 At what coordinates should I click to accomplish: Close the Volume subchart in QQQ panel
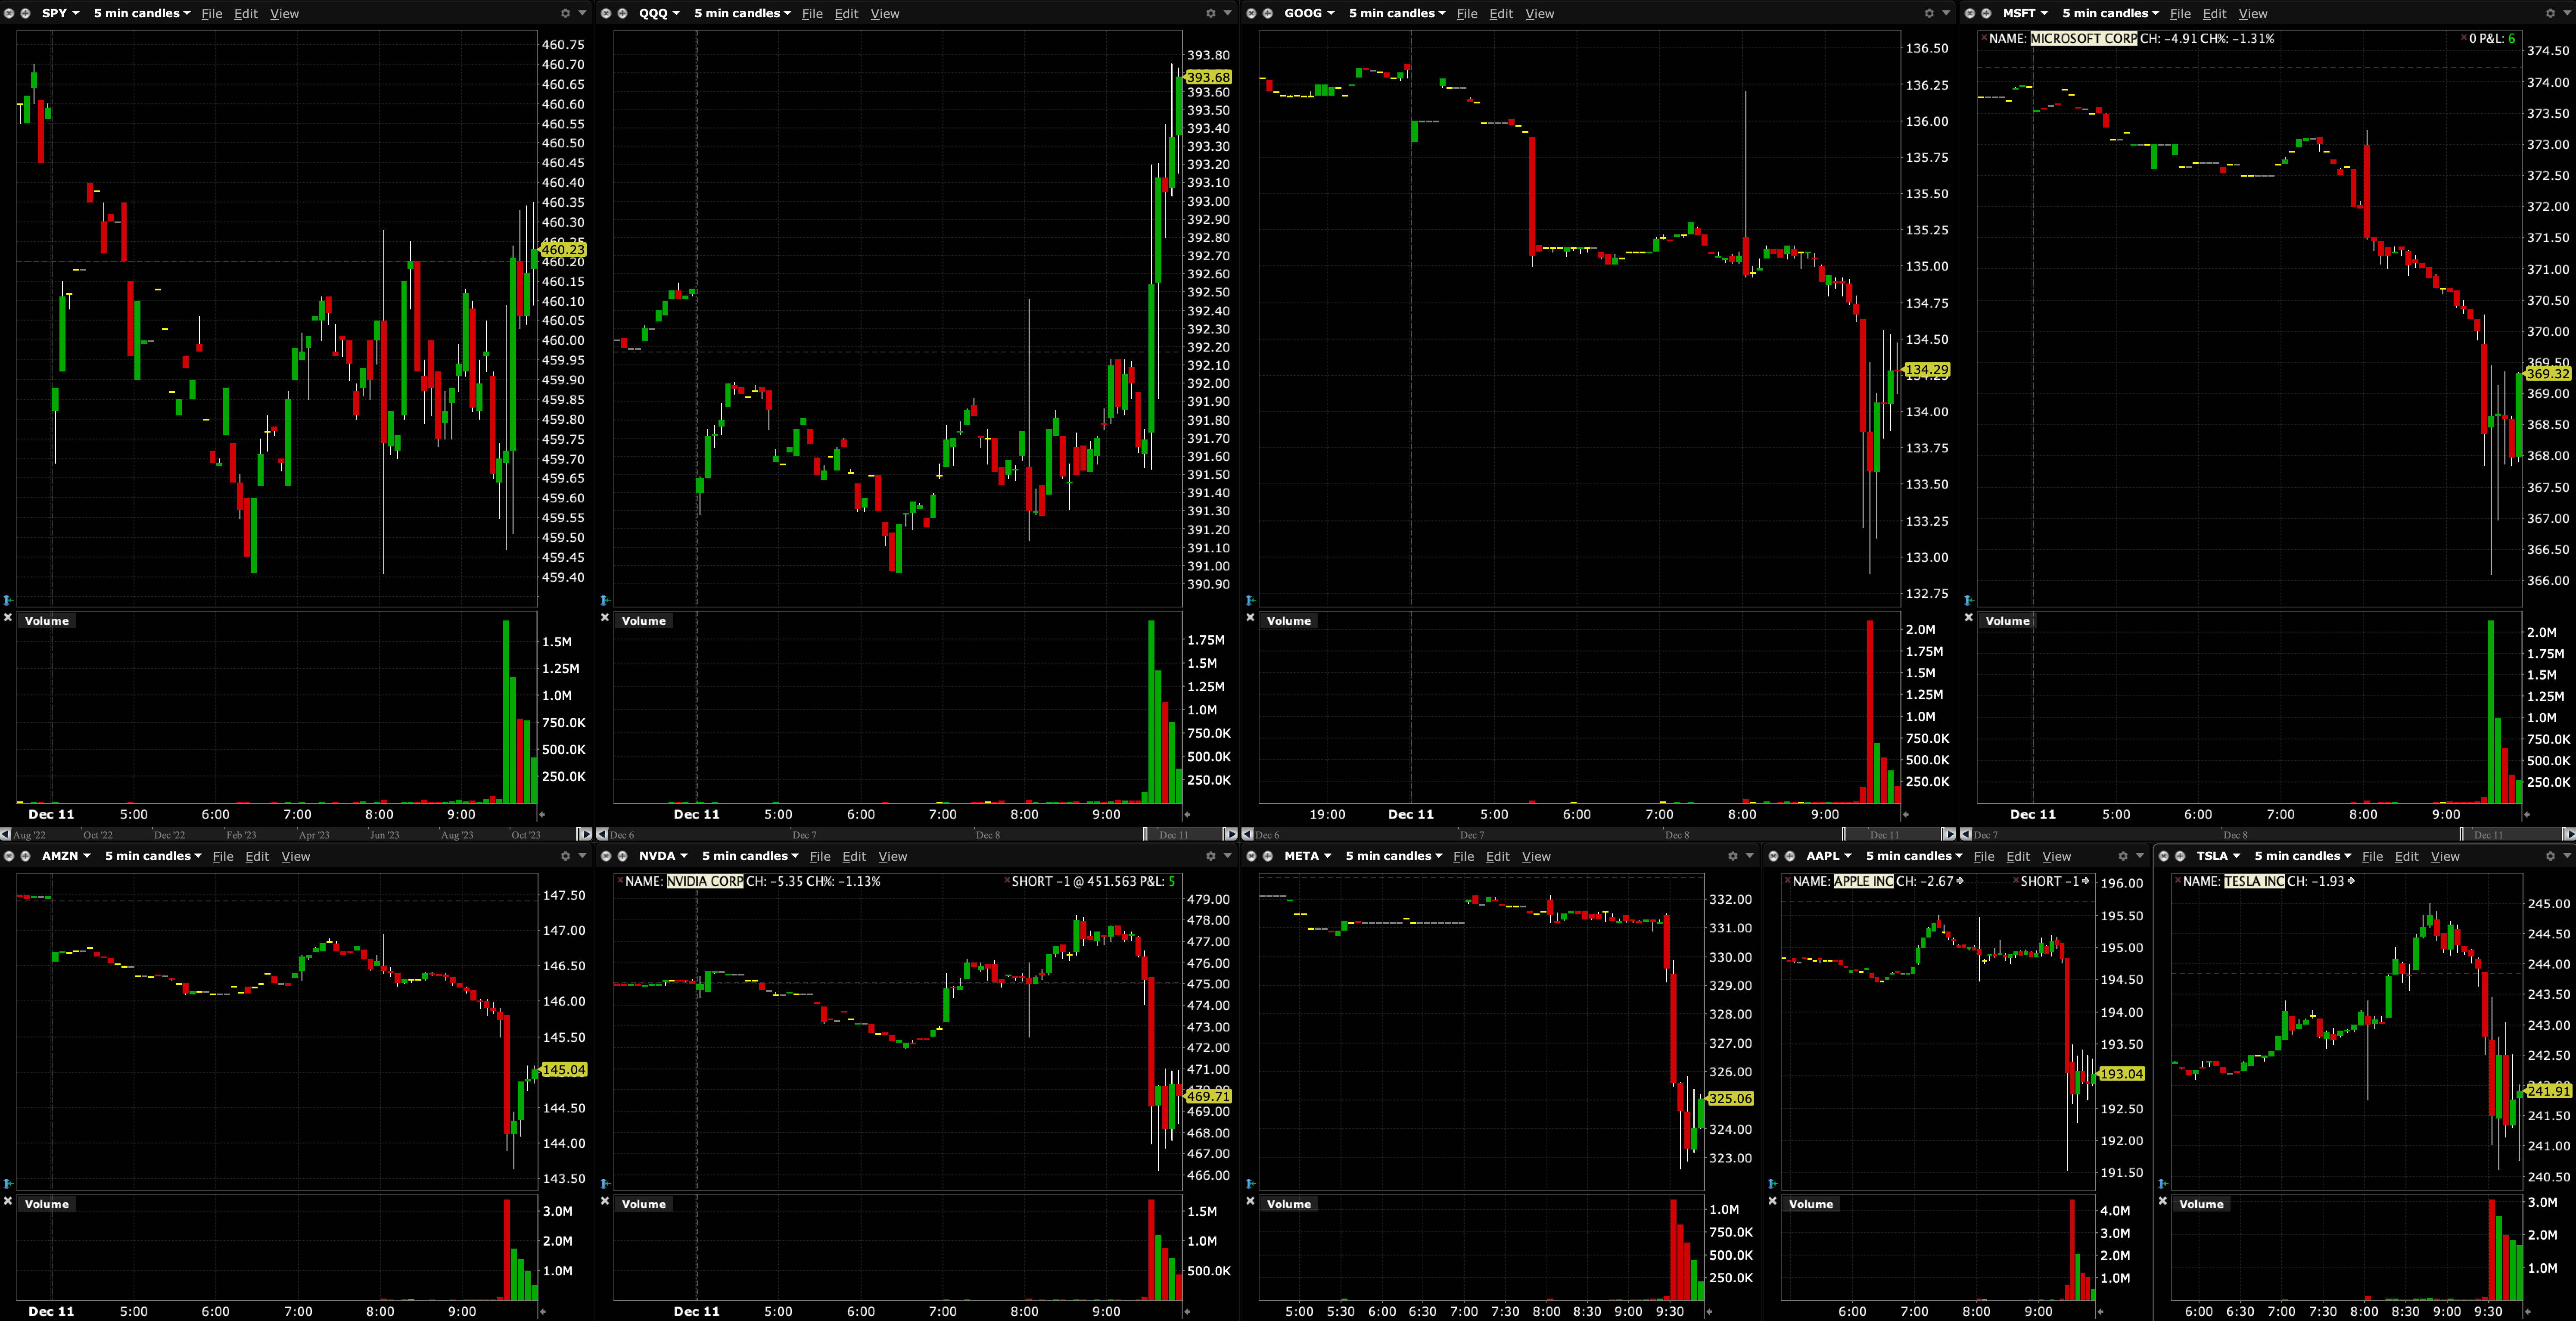(x=604, y=618)
